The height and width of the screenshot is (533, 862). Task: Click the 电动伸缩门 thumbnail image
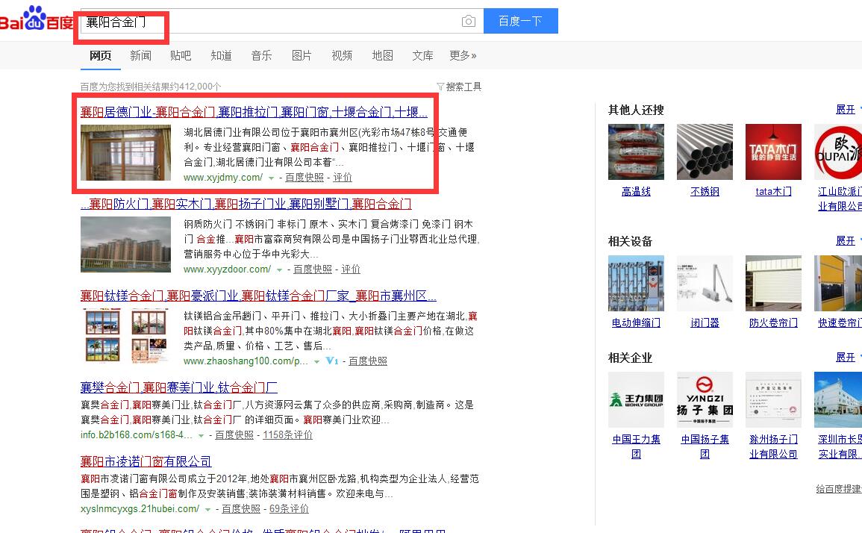pyautogui.click(x=636, y=283)
